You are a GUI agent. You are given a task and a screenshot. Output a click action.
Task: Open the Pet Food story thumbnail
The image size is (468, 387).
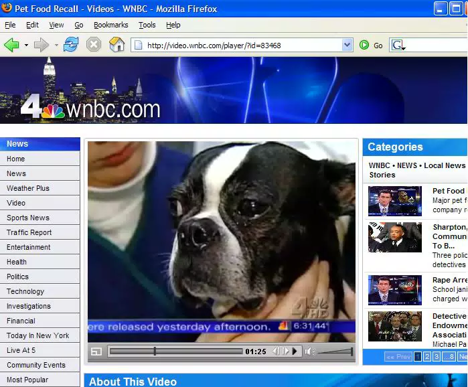click(395, 201)
